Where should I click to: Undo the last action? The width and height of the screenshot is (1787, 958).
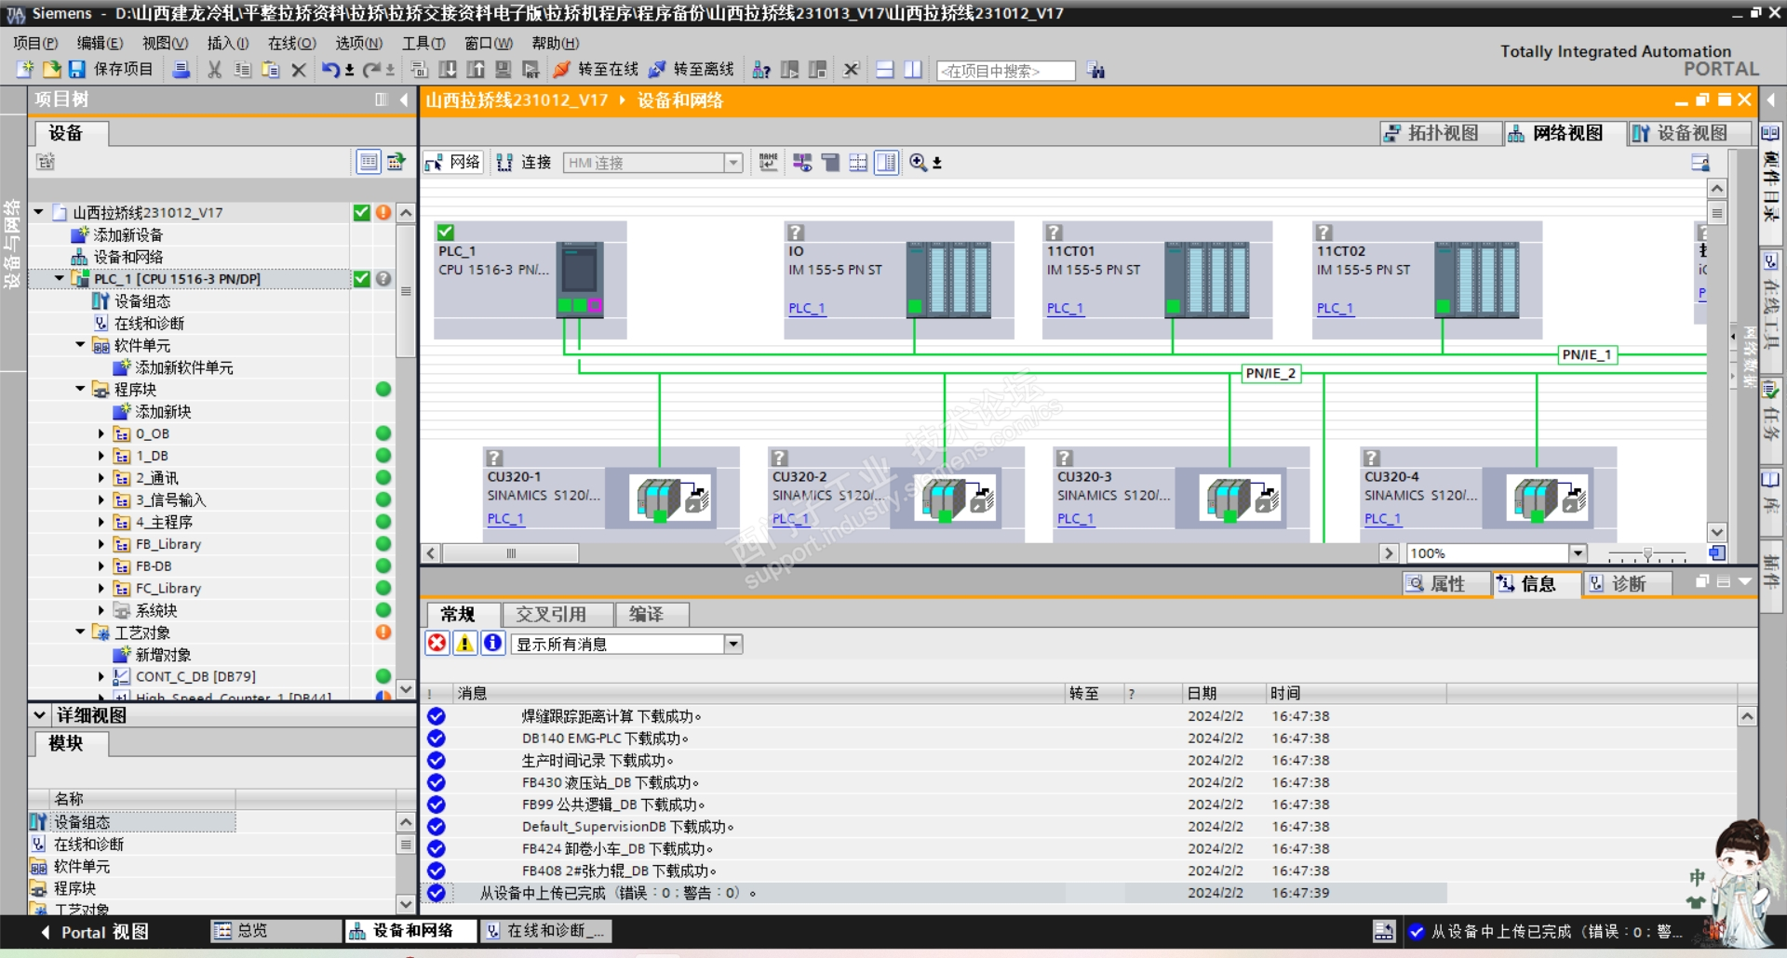(330, 70)
